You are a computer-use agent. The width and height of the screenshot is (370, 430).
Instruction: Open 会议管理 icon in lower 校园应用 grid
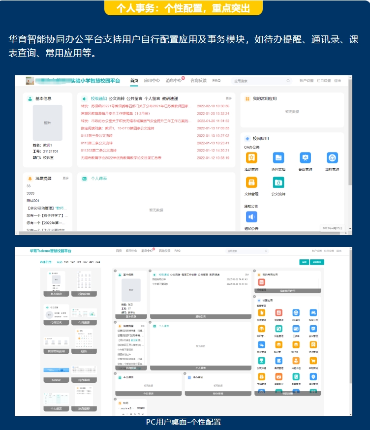coord(313,329)
